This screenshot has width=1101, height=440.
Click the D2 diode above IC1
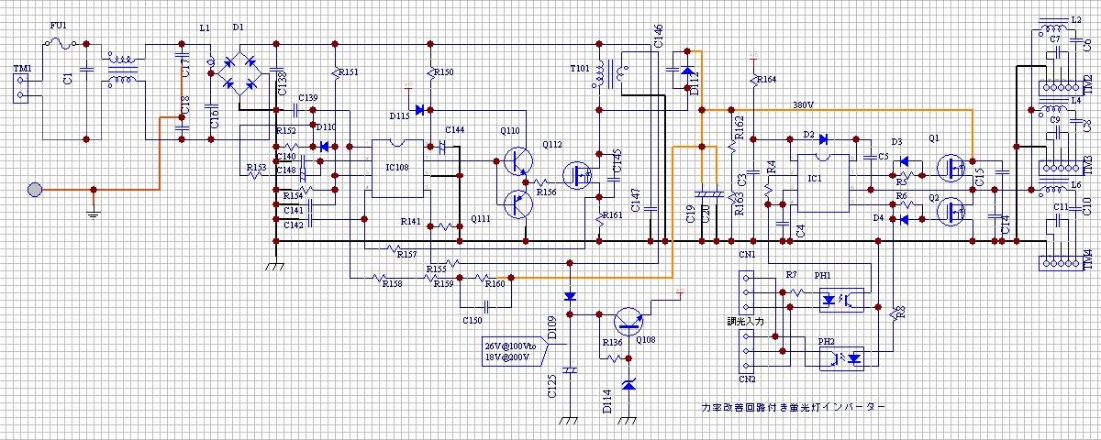[822, 139]
